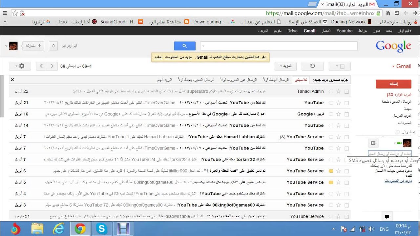Select الرسائل الهامة أولاً inbox tab

point(276,80)
